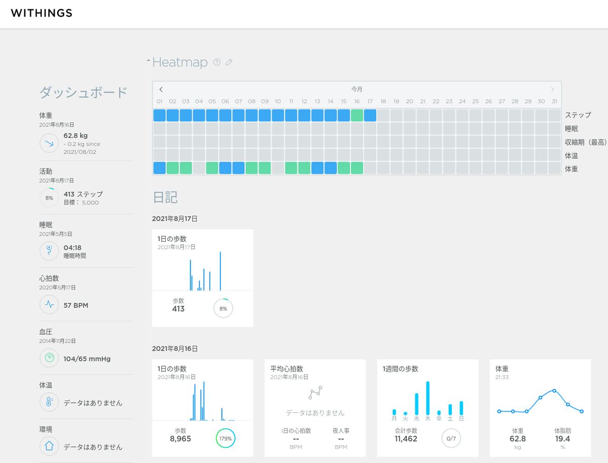The width and height of the screenshot is (608, 463).
Task: Go to next month in heatmap
Action: tap(552, 89)
